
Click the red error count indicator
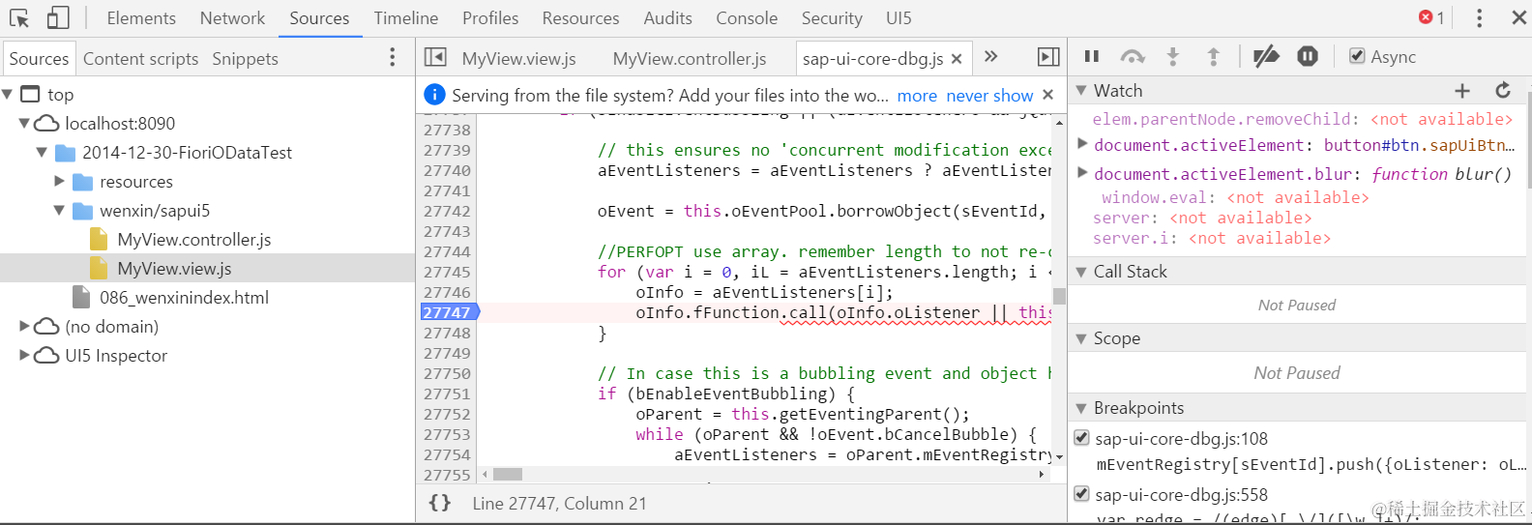1431,17
